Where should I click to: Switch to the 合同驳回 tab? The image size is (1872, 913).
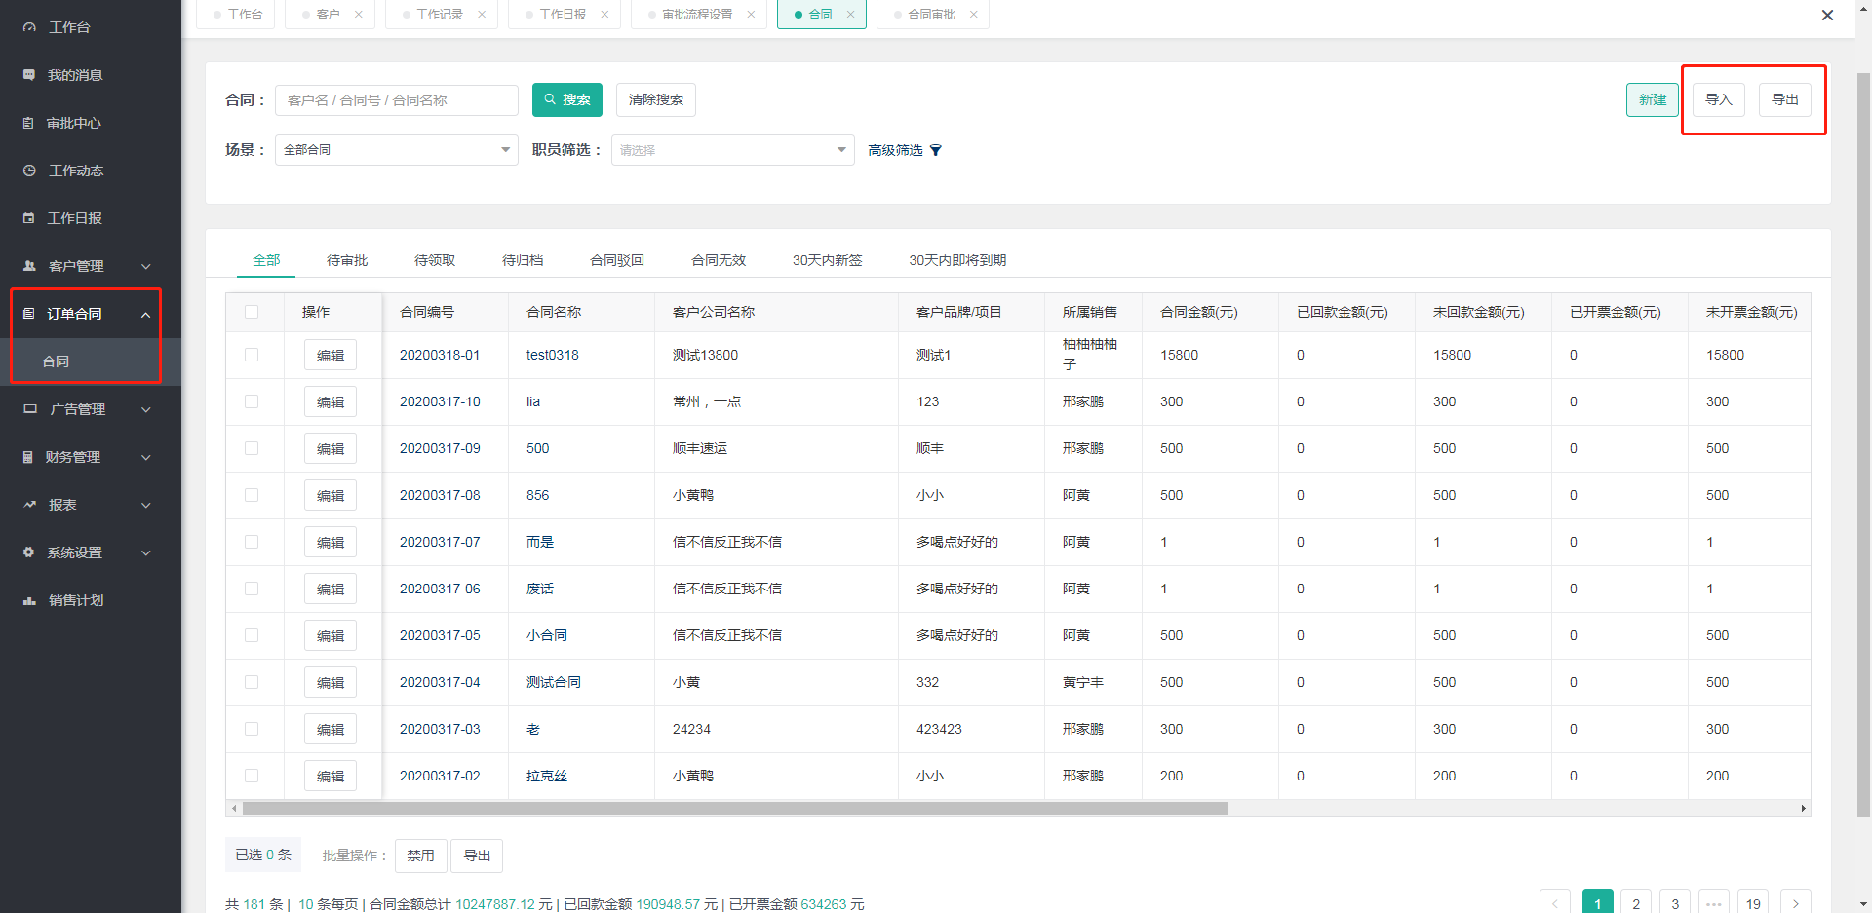(617, 260)
